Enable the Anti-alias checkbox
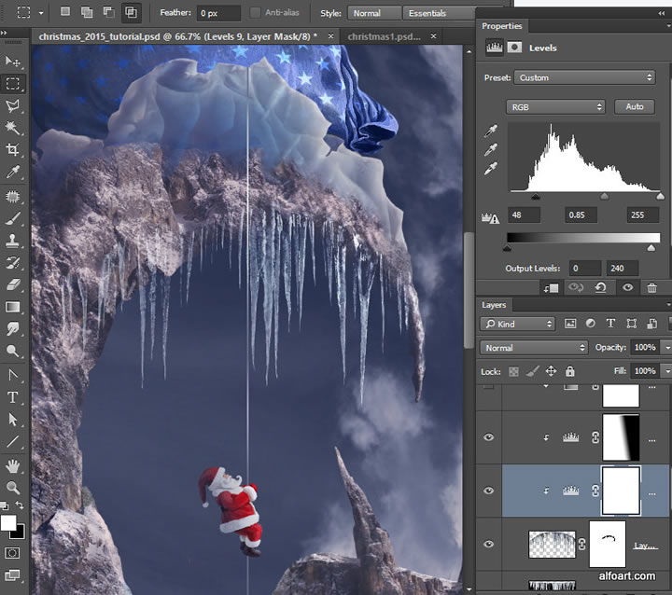This screenshot has width=672, height=595. pyautogui.click(x=256, y=14)
